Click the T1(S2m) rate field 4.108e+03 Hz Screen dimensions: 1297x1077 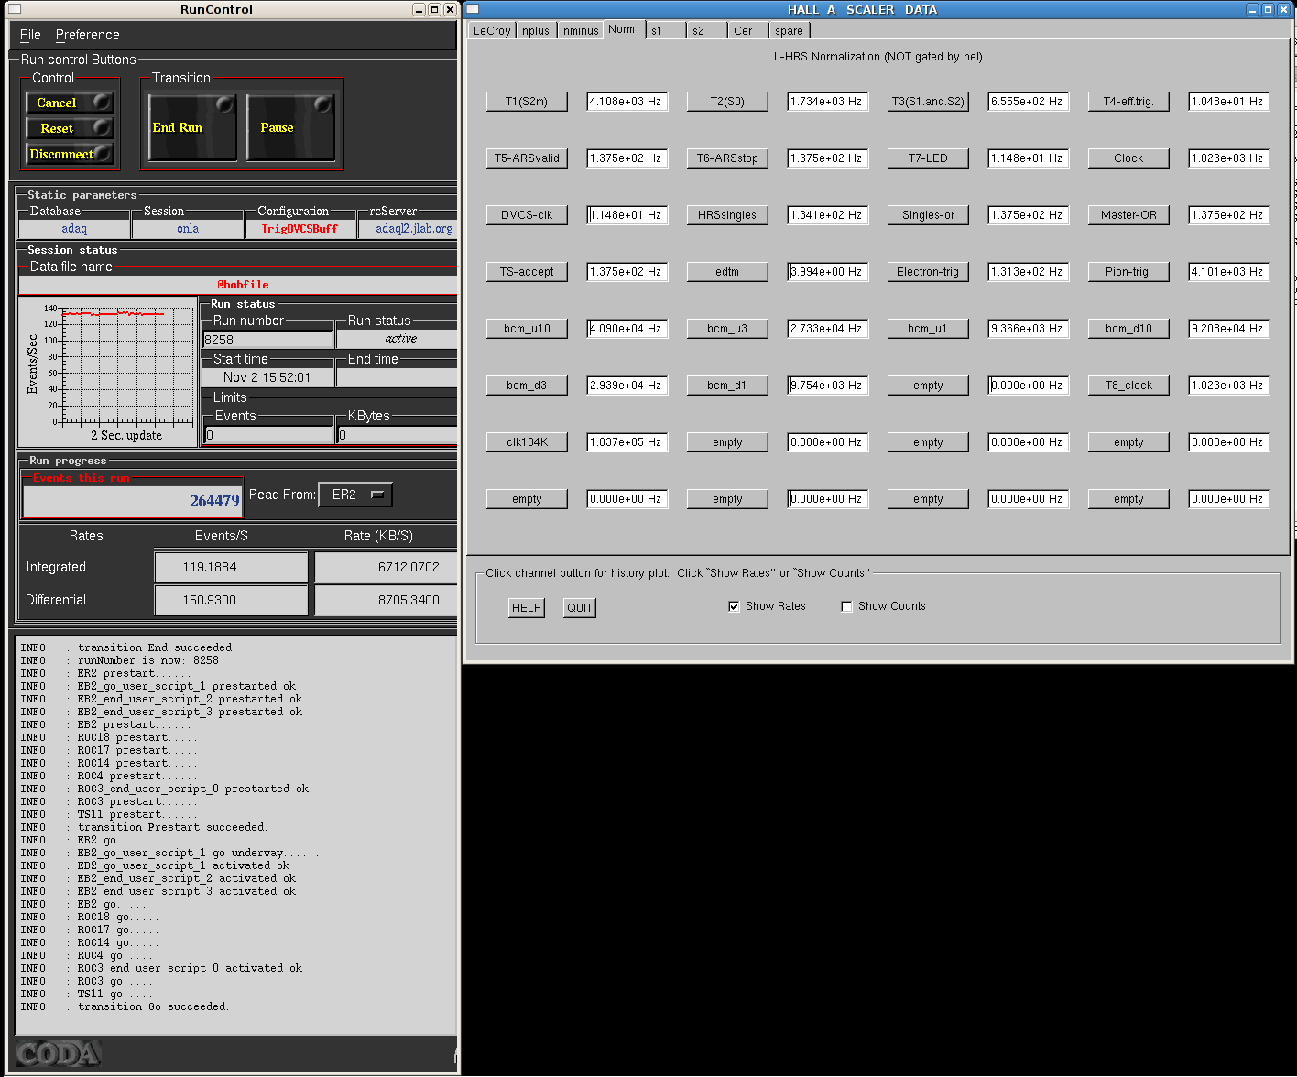coord(627,102)
